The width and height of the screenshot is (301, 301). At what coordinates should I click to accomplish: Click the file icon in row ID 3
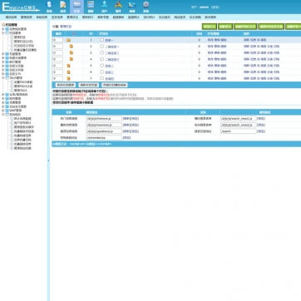coord(72,52)
